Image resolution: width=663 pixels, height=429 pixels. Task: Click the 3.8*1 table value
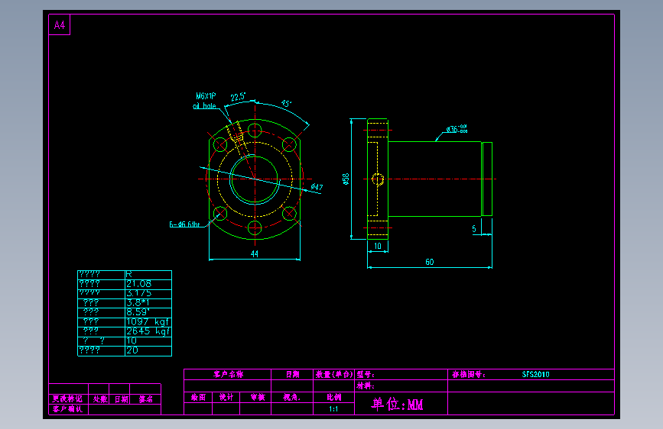point(138,303)
